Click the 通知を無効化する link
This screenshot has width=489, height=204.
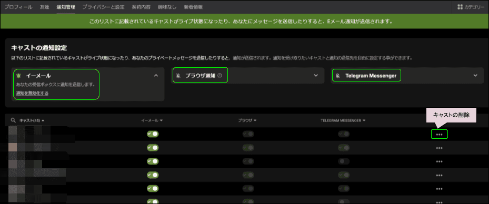(32, 93)
